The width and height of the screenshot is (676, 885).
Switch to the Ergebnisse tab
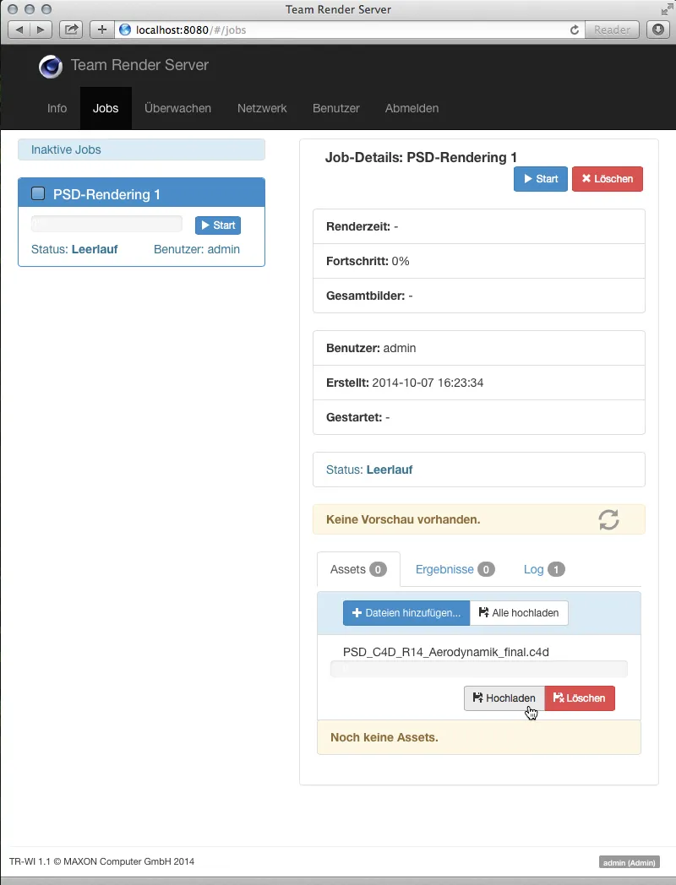point(445,569)
